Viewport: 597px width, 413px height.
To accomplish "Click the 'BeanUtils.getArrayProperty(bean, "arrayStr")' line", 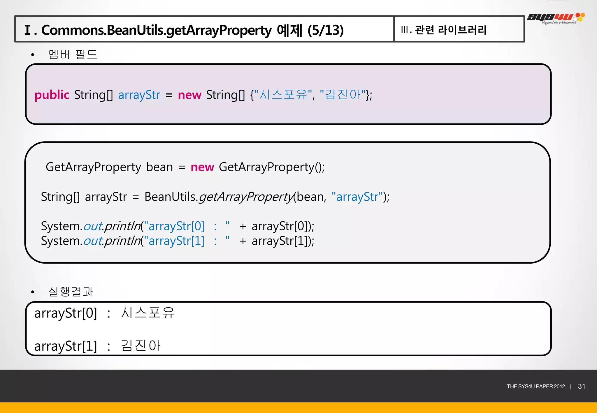I will [215, 197].
